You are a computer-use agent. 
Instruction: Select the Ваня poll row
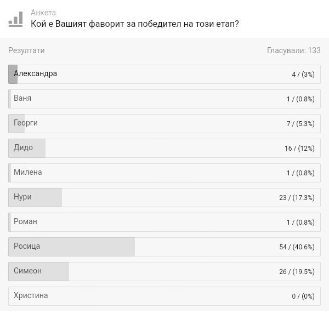click(x=164, y=99)
